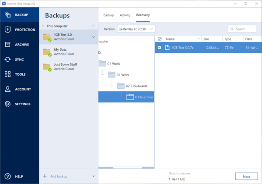Image resolution: width=262 pixels, height=184 pixels.
Task: Open the ACCOUNT sidebar label
Action: 23,89
